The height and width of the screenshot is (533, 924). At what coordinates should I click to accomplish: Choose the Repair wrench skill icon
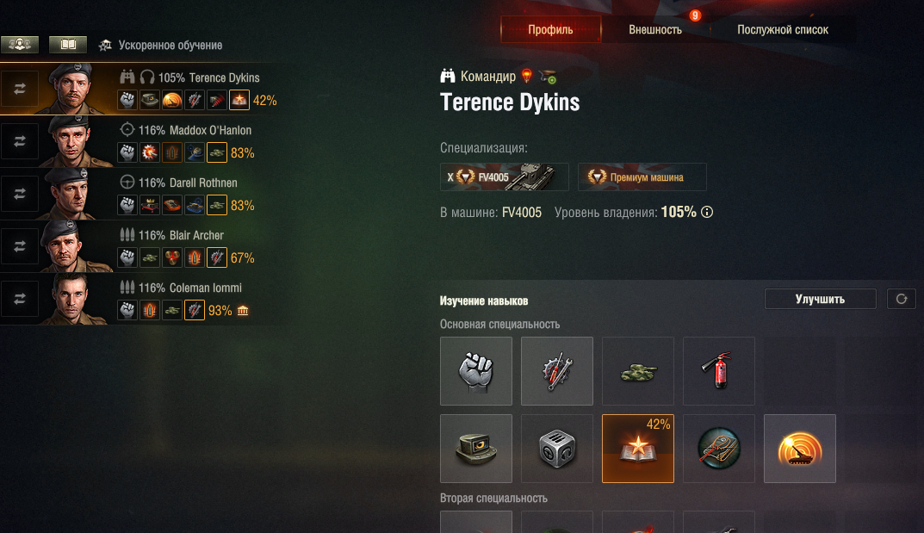tap(557, 371)
